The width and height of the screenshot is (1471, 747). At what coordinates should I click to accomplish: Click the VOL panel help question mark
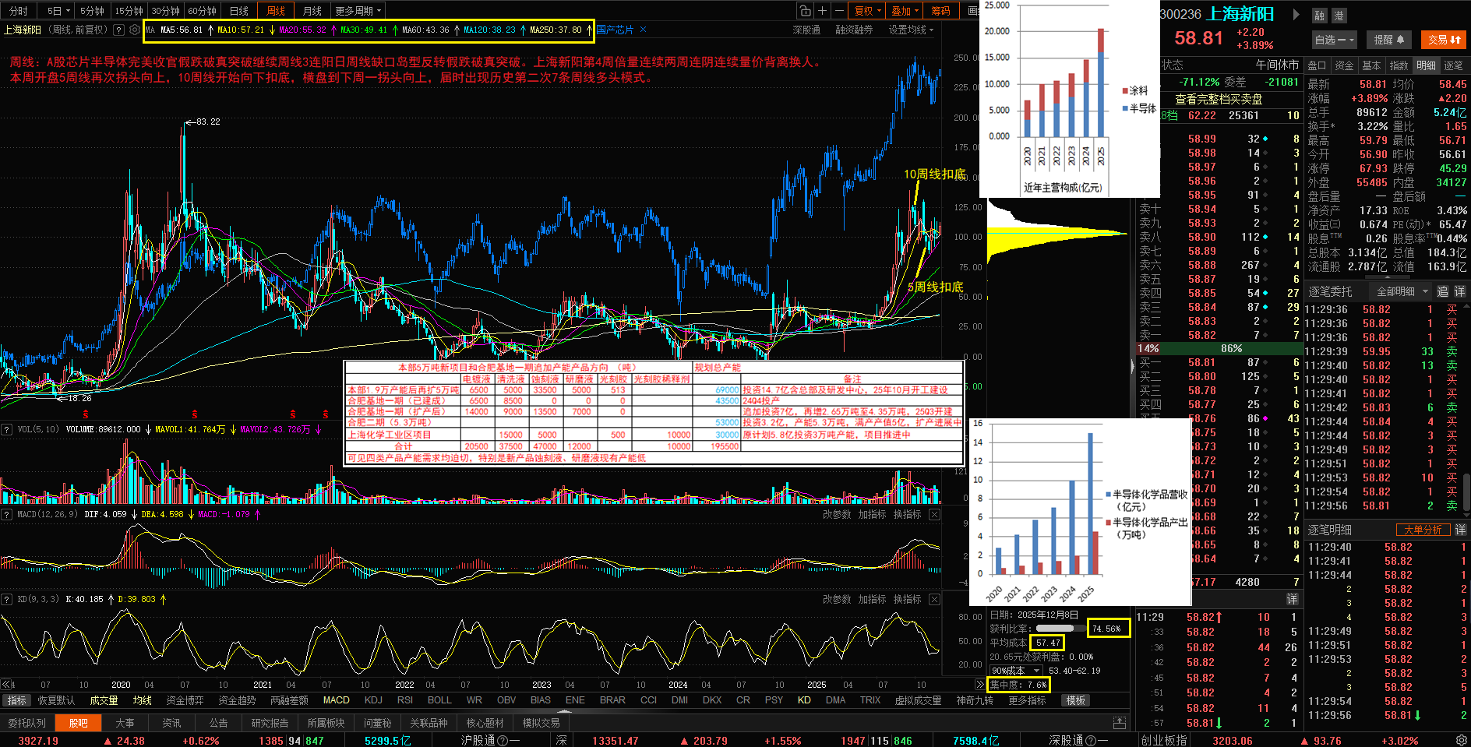pyautogui.click(x=7, y=429)
